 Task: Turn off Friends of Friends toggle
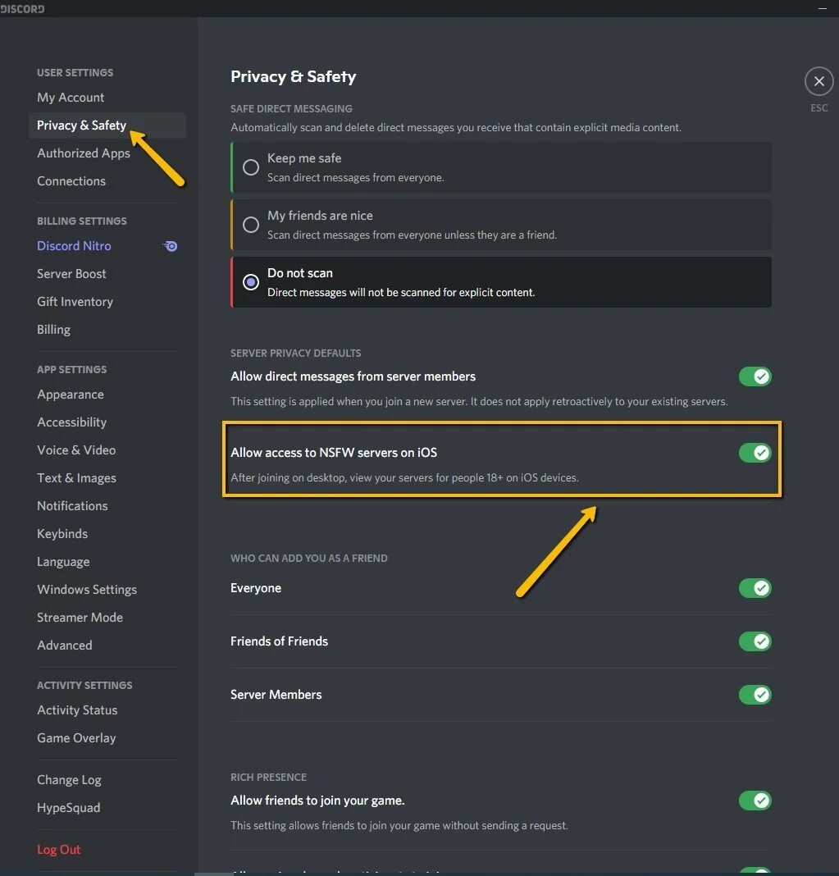(755, 641)
